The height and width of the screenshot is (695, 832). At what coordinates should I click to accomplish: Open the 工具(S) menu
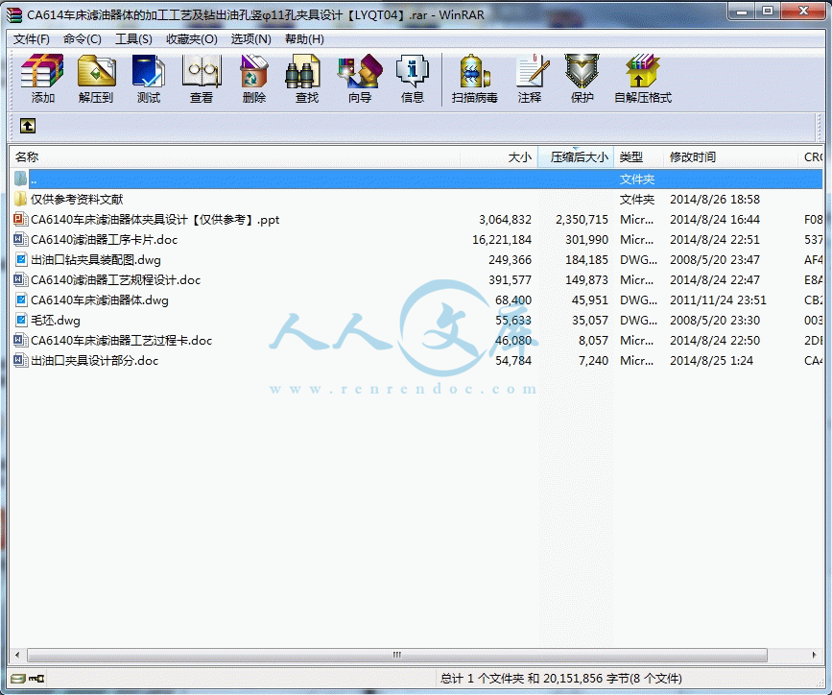[133, 38]
